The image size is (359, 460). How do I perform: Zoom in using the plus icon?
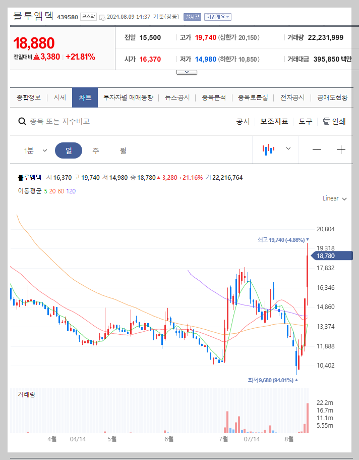341,150
